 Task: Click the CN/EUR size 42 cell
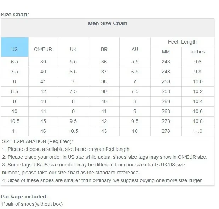tap(43, 91)
